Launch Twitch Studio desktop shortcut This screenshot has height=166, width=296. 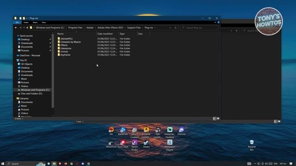pyautogui.click(x=135, y=145)
